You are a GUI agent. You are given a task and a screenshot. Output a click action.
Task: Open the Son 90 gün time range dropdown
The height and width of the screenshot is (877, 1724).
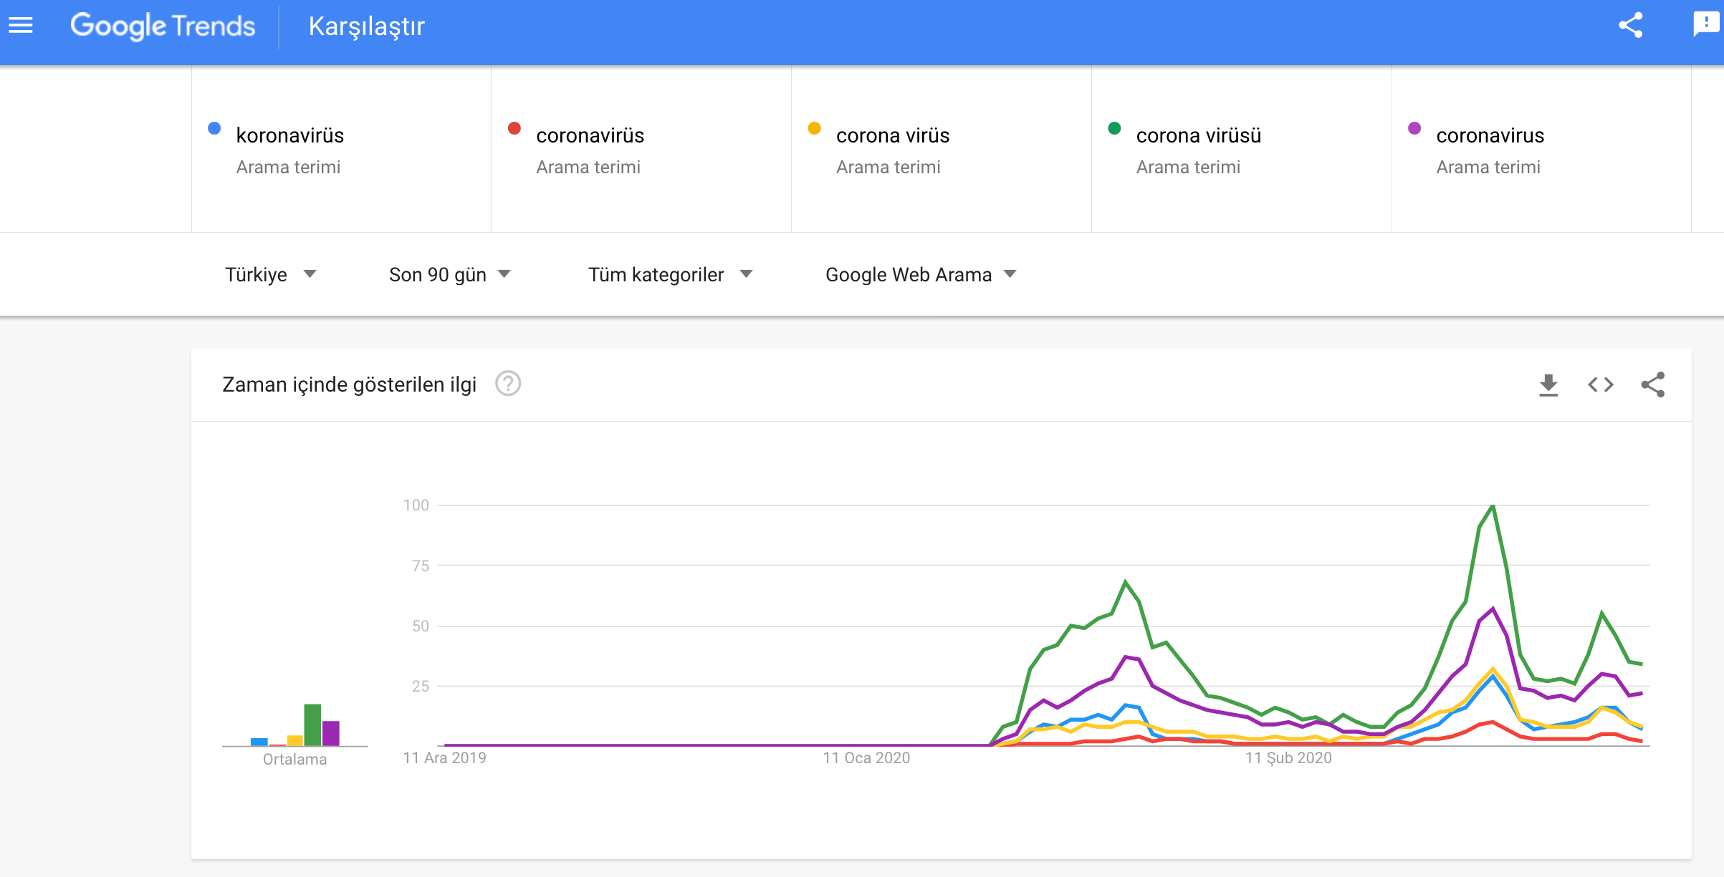[x=449, y=275]
